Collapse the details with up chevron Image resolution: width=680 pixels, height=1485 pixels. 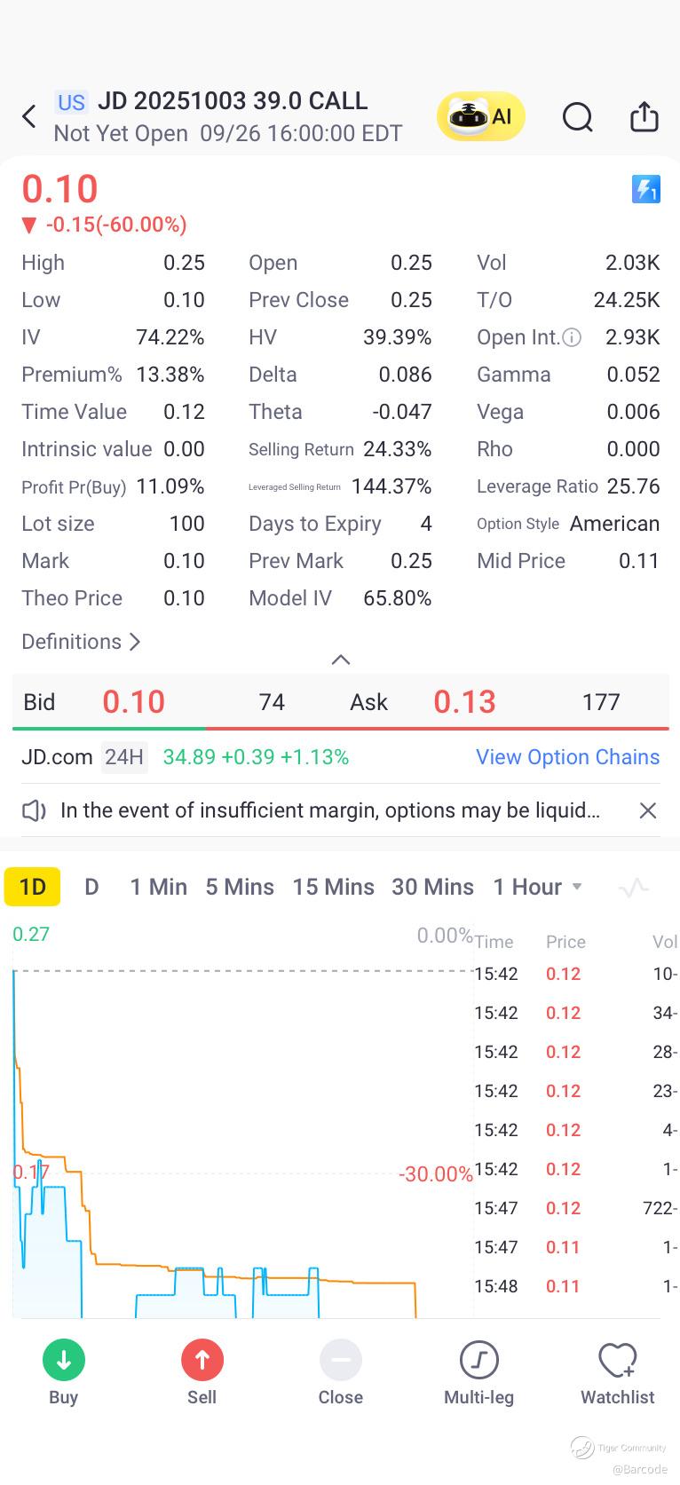(x=340, y=660)
